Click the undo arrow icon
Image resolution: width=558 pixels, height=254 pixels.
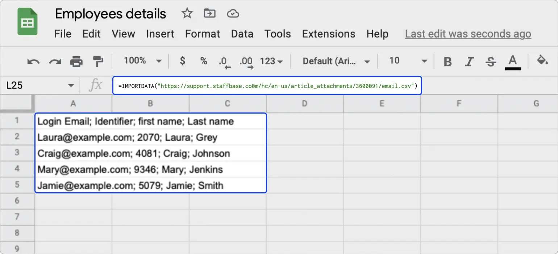(33, 61)
